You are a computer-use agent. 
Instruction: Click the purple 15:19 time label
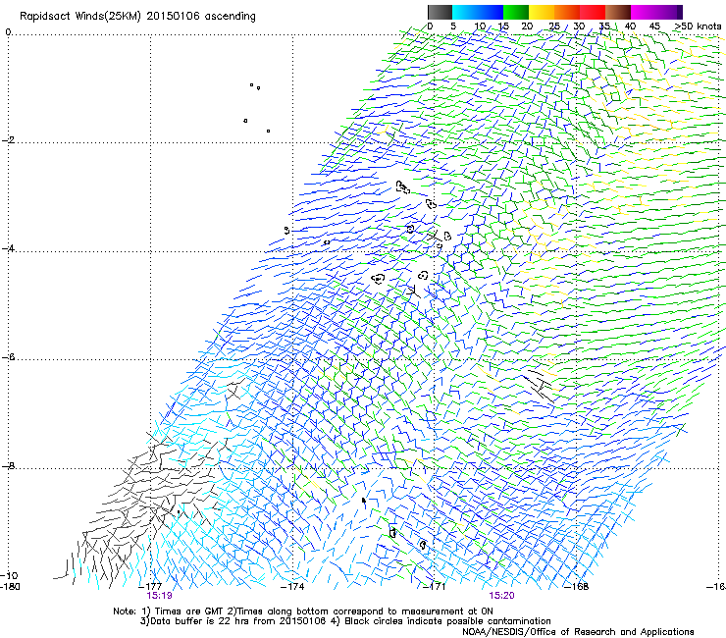click(159, 596)
